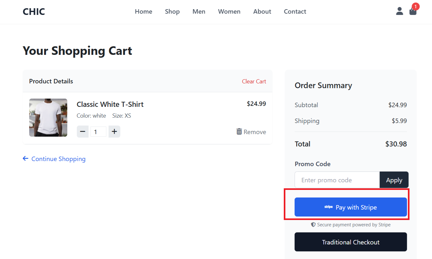Apply the promo code

[x=394, y=180]
